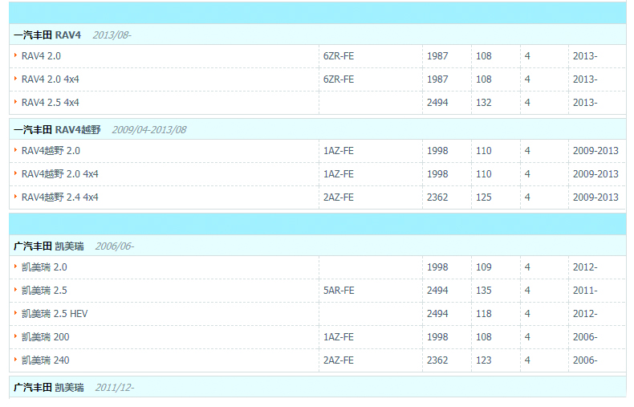
Task: Click power value 118 in 凯美瑞 2.5 HEV row
Action: click(x=484, y=314)
